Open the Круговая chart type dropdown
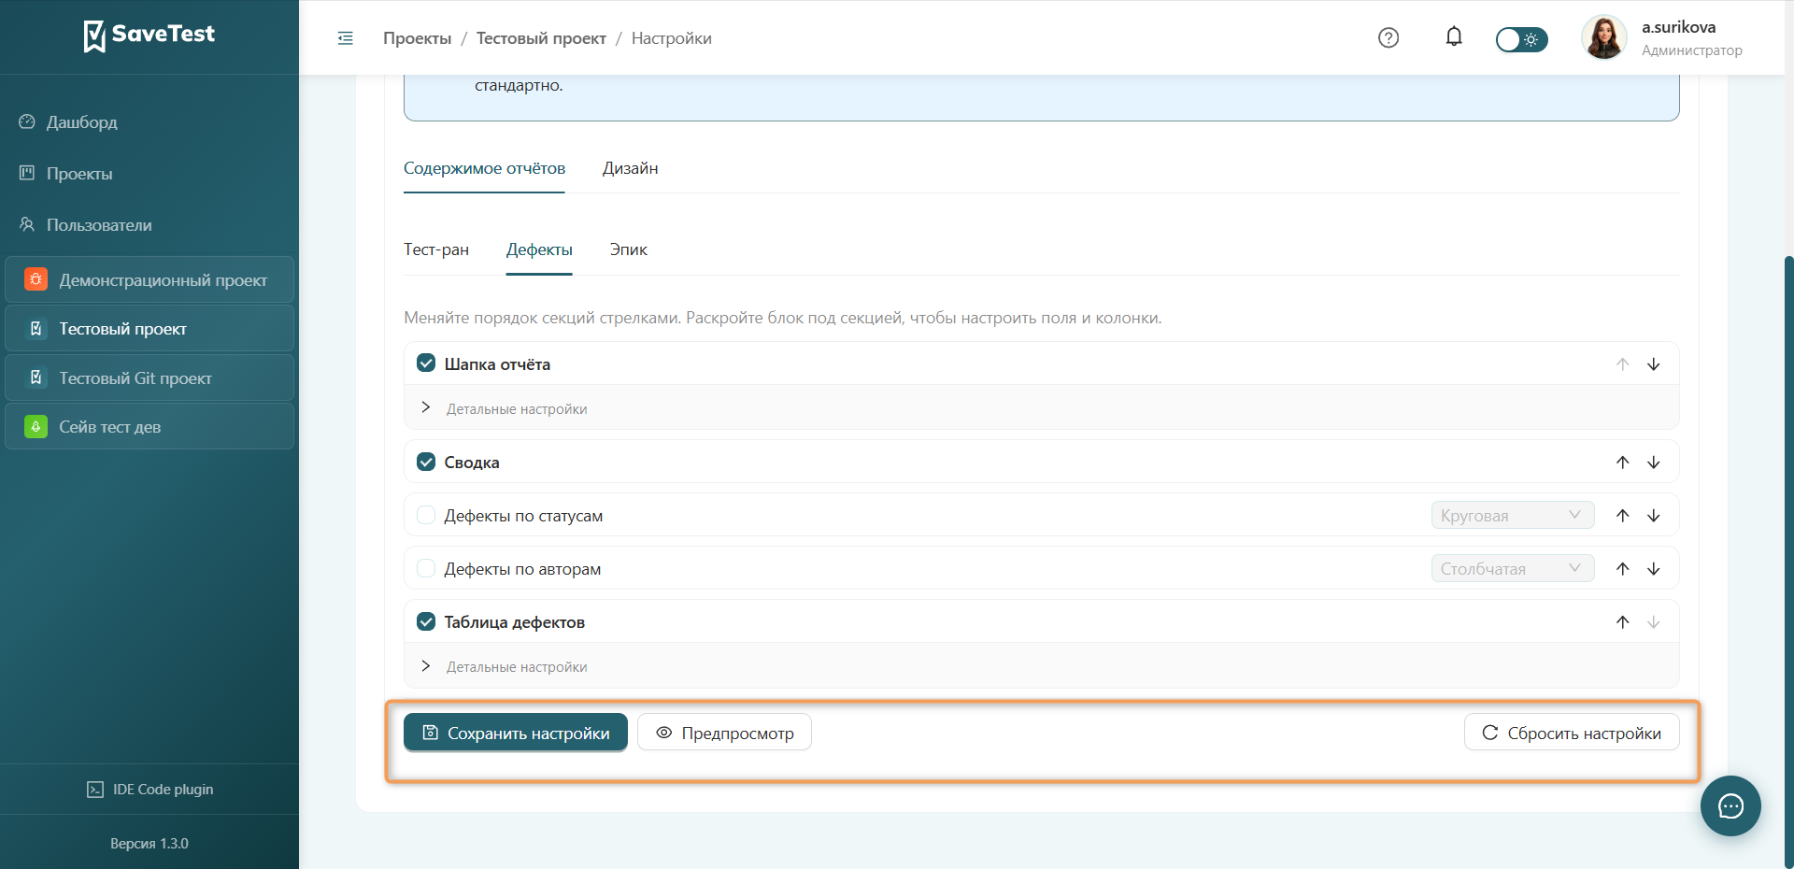Image resolution: width=1794 pixels, height=869 pixels. coord(1513,516)
